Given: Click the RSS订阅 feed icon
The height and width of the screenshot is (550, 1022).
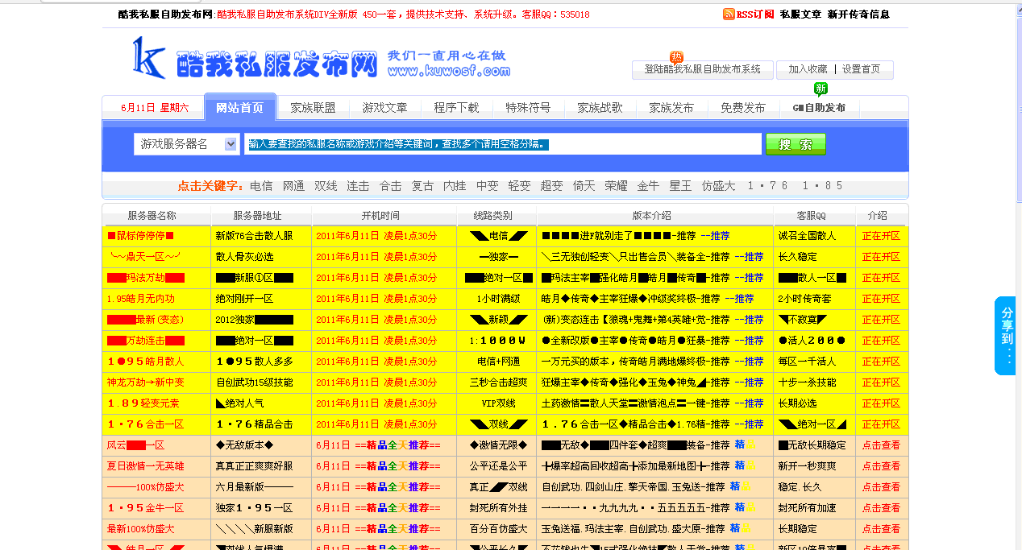Looking at the screenshot, I should tap(730, 14).
